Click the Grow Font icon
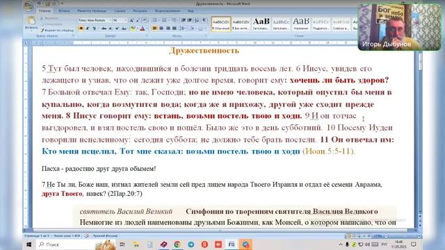 [x=131, y=20]
